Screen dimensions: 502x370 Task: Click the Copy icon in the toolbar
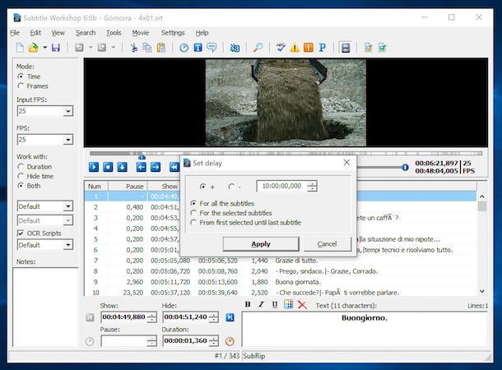147,48
